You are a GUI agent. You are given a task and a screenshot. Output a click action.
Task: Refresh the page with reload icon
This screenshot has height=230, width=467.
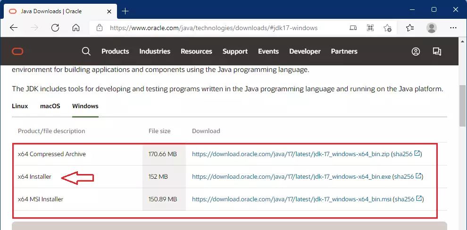coord(55,28)
